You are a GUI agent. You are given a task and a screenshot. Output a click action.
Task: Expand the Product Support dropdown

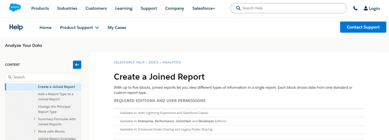79,27
